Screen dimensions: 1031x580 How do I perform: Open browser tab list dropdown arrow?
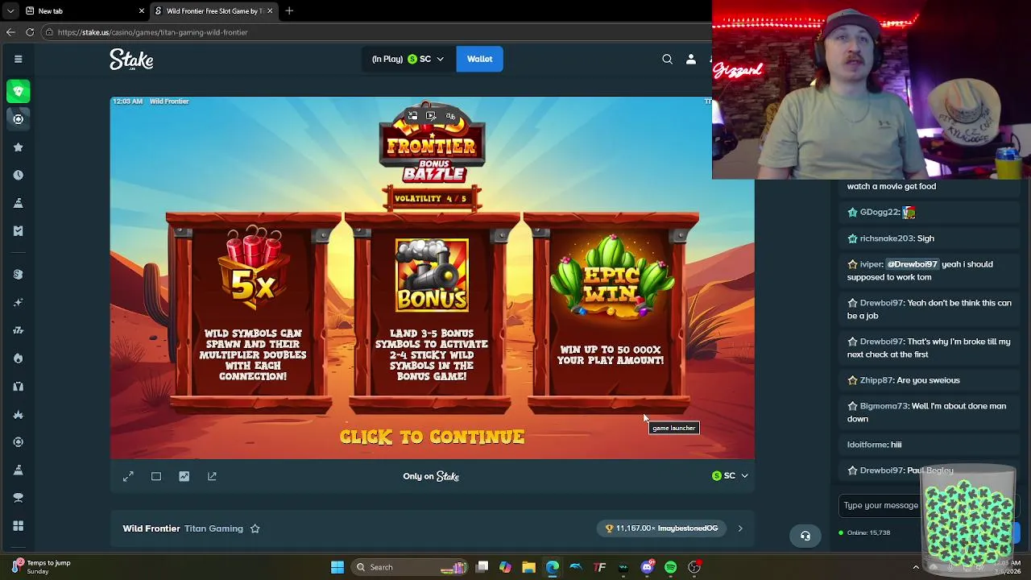[x=10, y=10]
